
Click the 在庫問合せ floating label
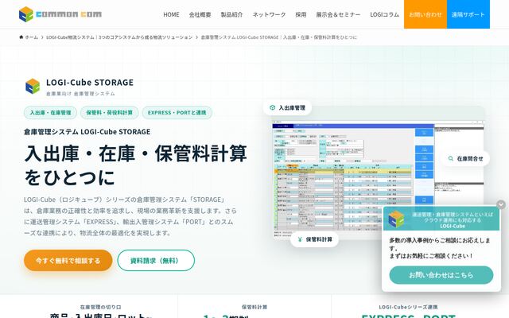click(465, 159)
